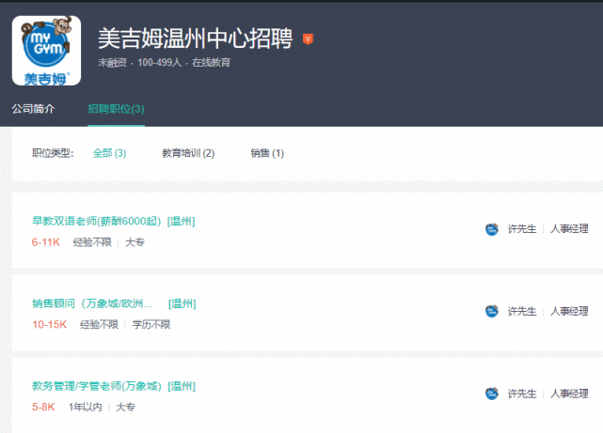Open the My Gym company logo
The width and height of the screenshot is (603, 433).
[x=46, y=51]
